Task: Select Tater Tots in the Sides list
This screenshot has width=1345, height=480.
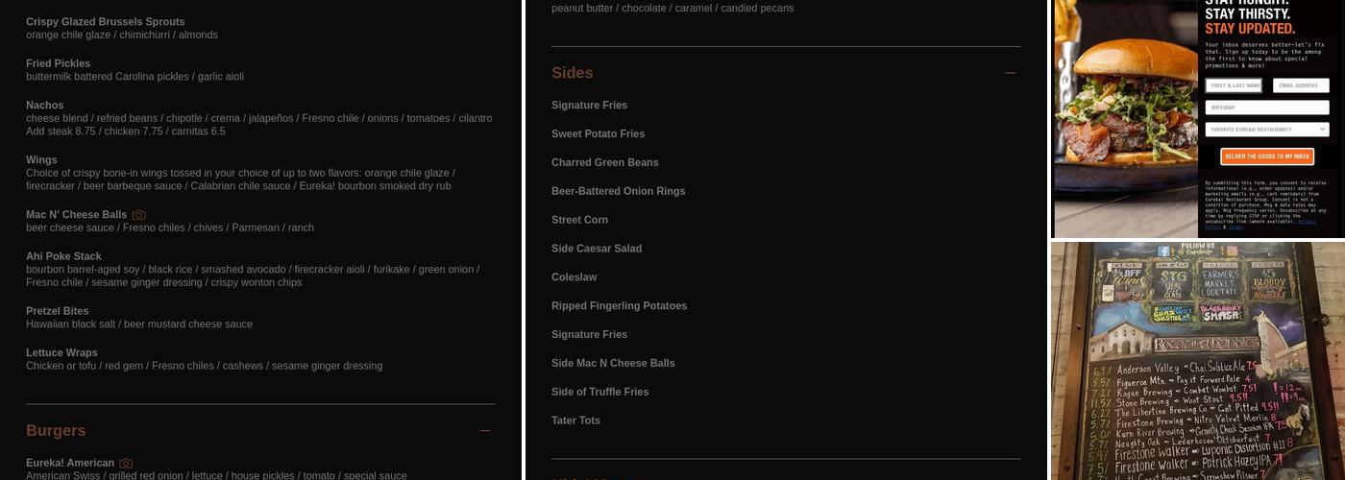Action: pyautogui.click(x=575, y=420)
